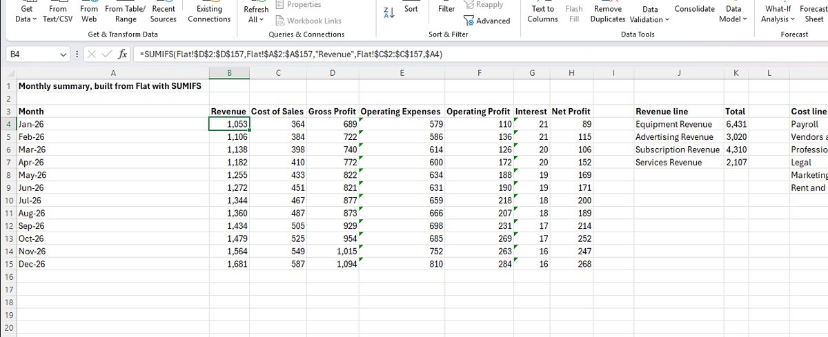Select the 'Operating Expenses' header cell
The height and width of the screenshot is (337, 828).
pos(402,112)
